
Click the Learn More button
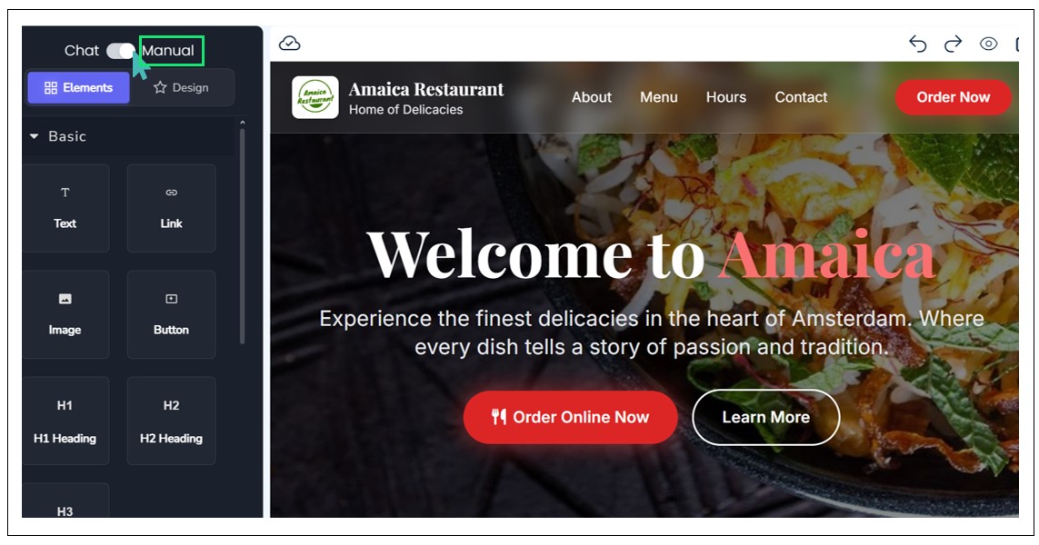[766, 417]
